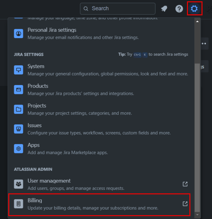Click the Products window icon
This screenshot has width=212, height=219.
pyautogui.click(x=18, y=90)
